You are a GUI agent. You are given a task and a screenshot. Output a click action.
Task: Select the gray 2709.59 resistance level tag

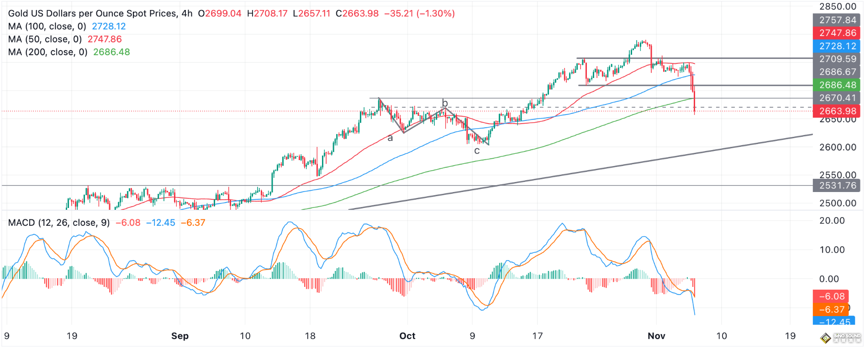837,59
